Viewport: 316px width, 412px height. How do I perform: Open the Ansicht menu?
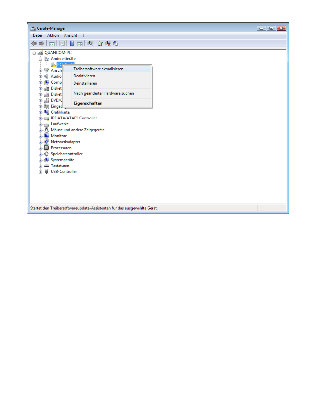(x=71, y=35)
